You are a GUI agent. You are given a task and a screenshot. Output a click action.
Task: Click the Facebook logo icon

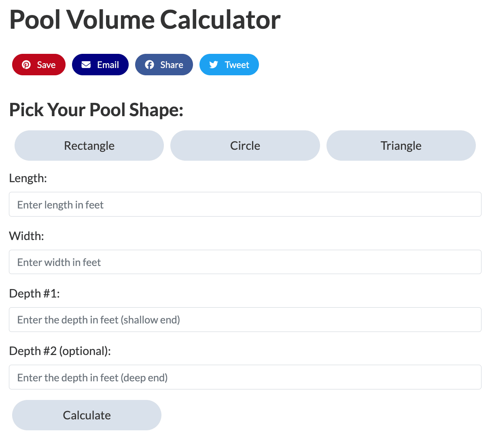[x=149, y=65]
